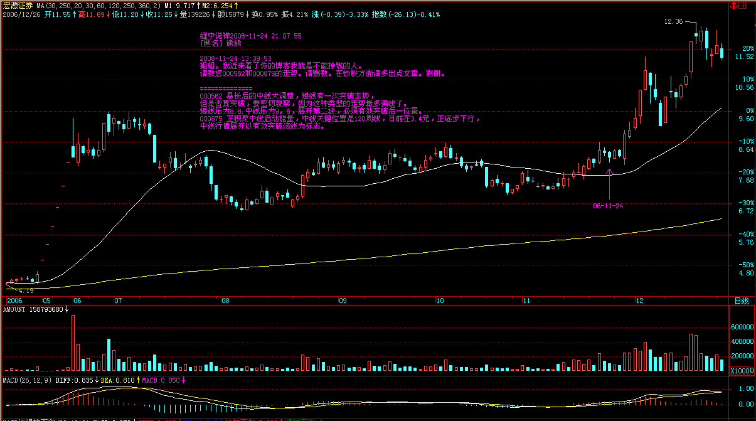Click the 06-11-24 date annotation

coord(607,205)
